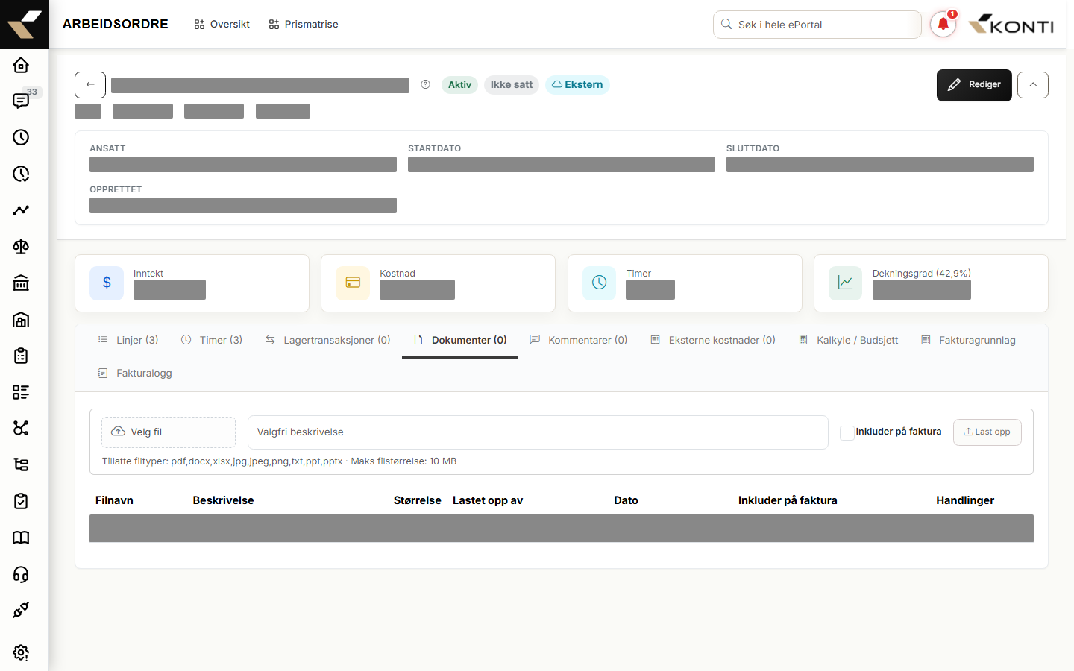Image resolution: width=1074 pixels, height=671 pixels.
Task: Click the Aktiv status badge
Action: [459, 85]
